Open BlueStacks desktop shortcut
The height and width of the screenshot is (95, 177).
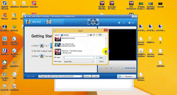point(14,28)
